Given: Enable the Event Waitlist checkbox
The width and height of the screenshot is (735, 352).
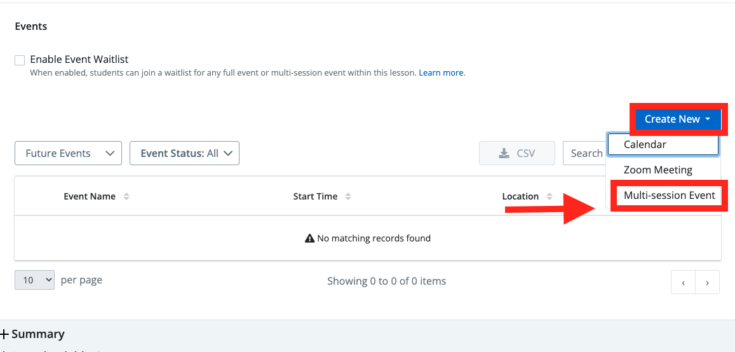Looking at the screenshot, I should point(20,60).
